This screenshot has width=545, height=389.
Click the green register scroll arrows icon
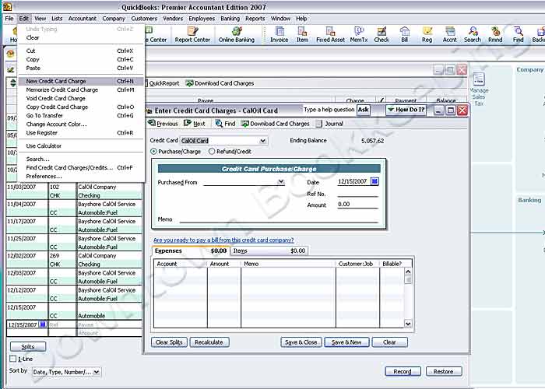[13, 83]
